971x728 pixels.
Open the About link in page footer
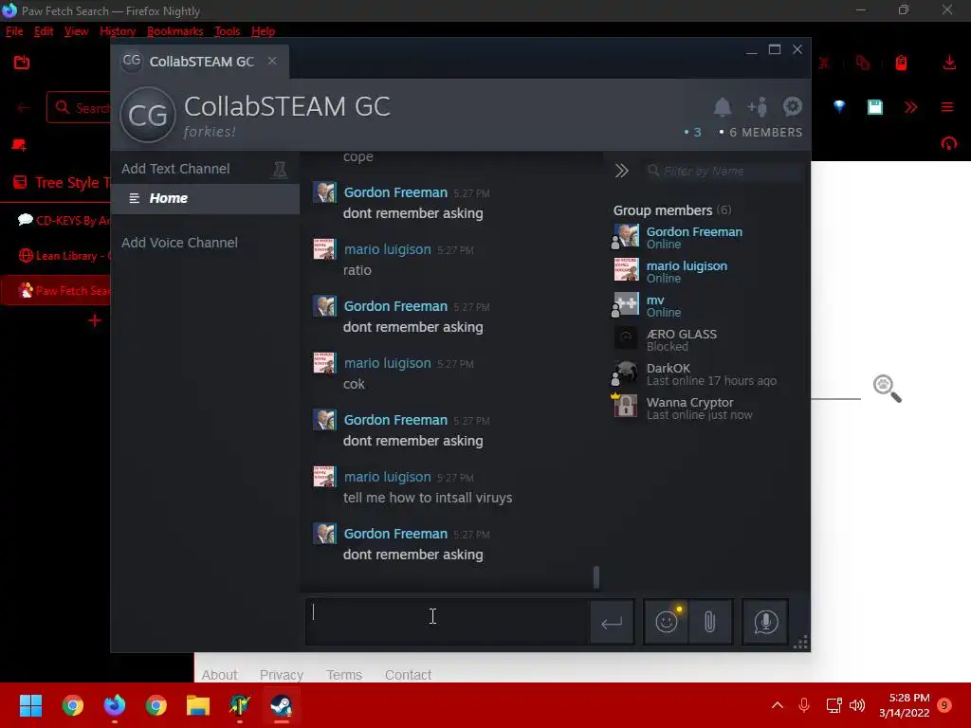tap(219, 674)
